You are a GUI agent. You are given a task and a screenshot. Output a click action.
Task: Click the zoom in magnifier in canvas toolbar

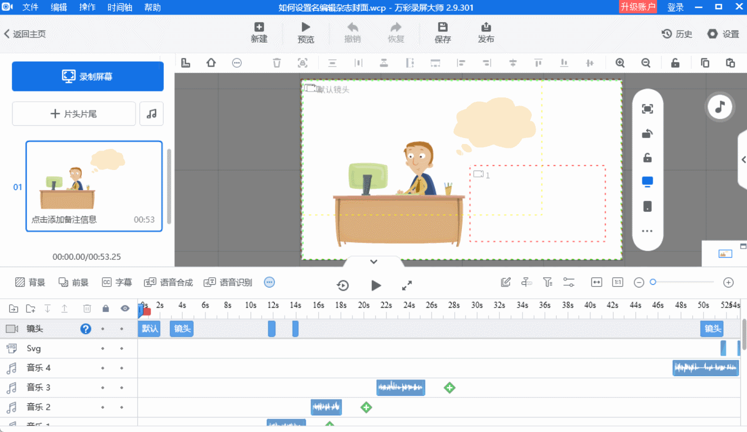click(620, 63)
